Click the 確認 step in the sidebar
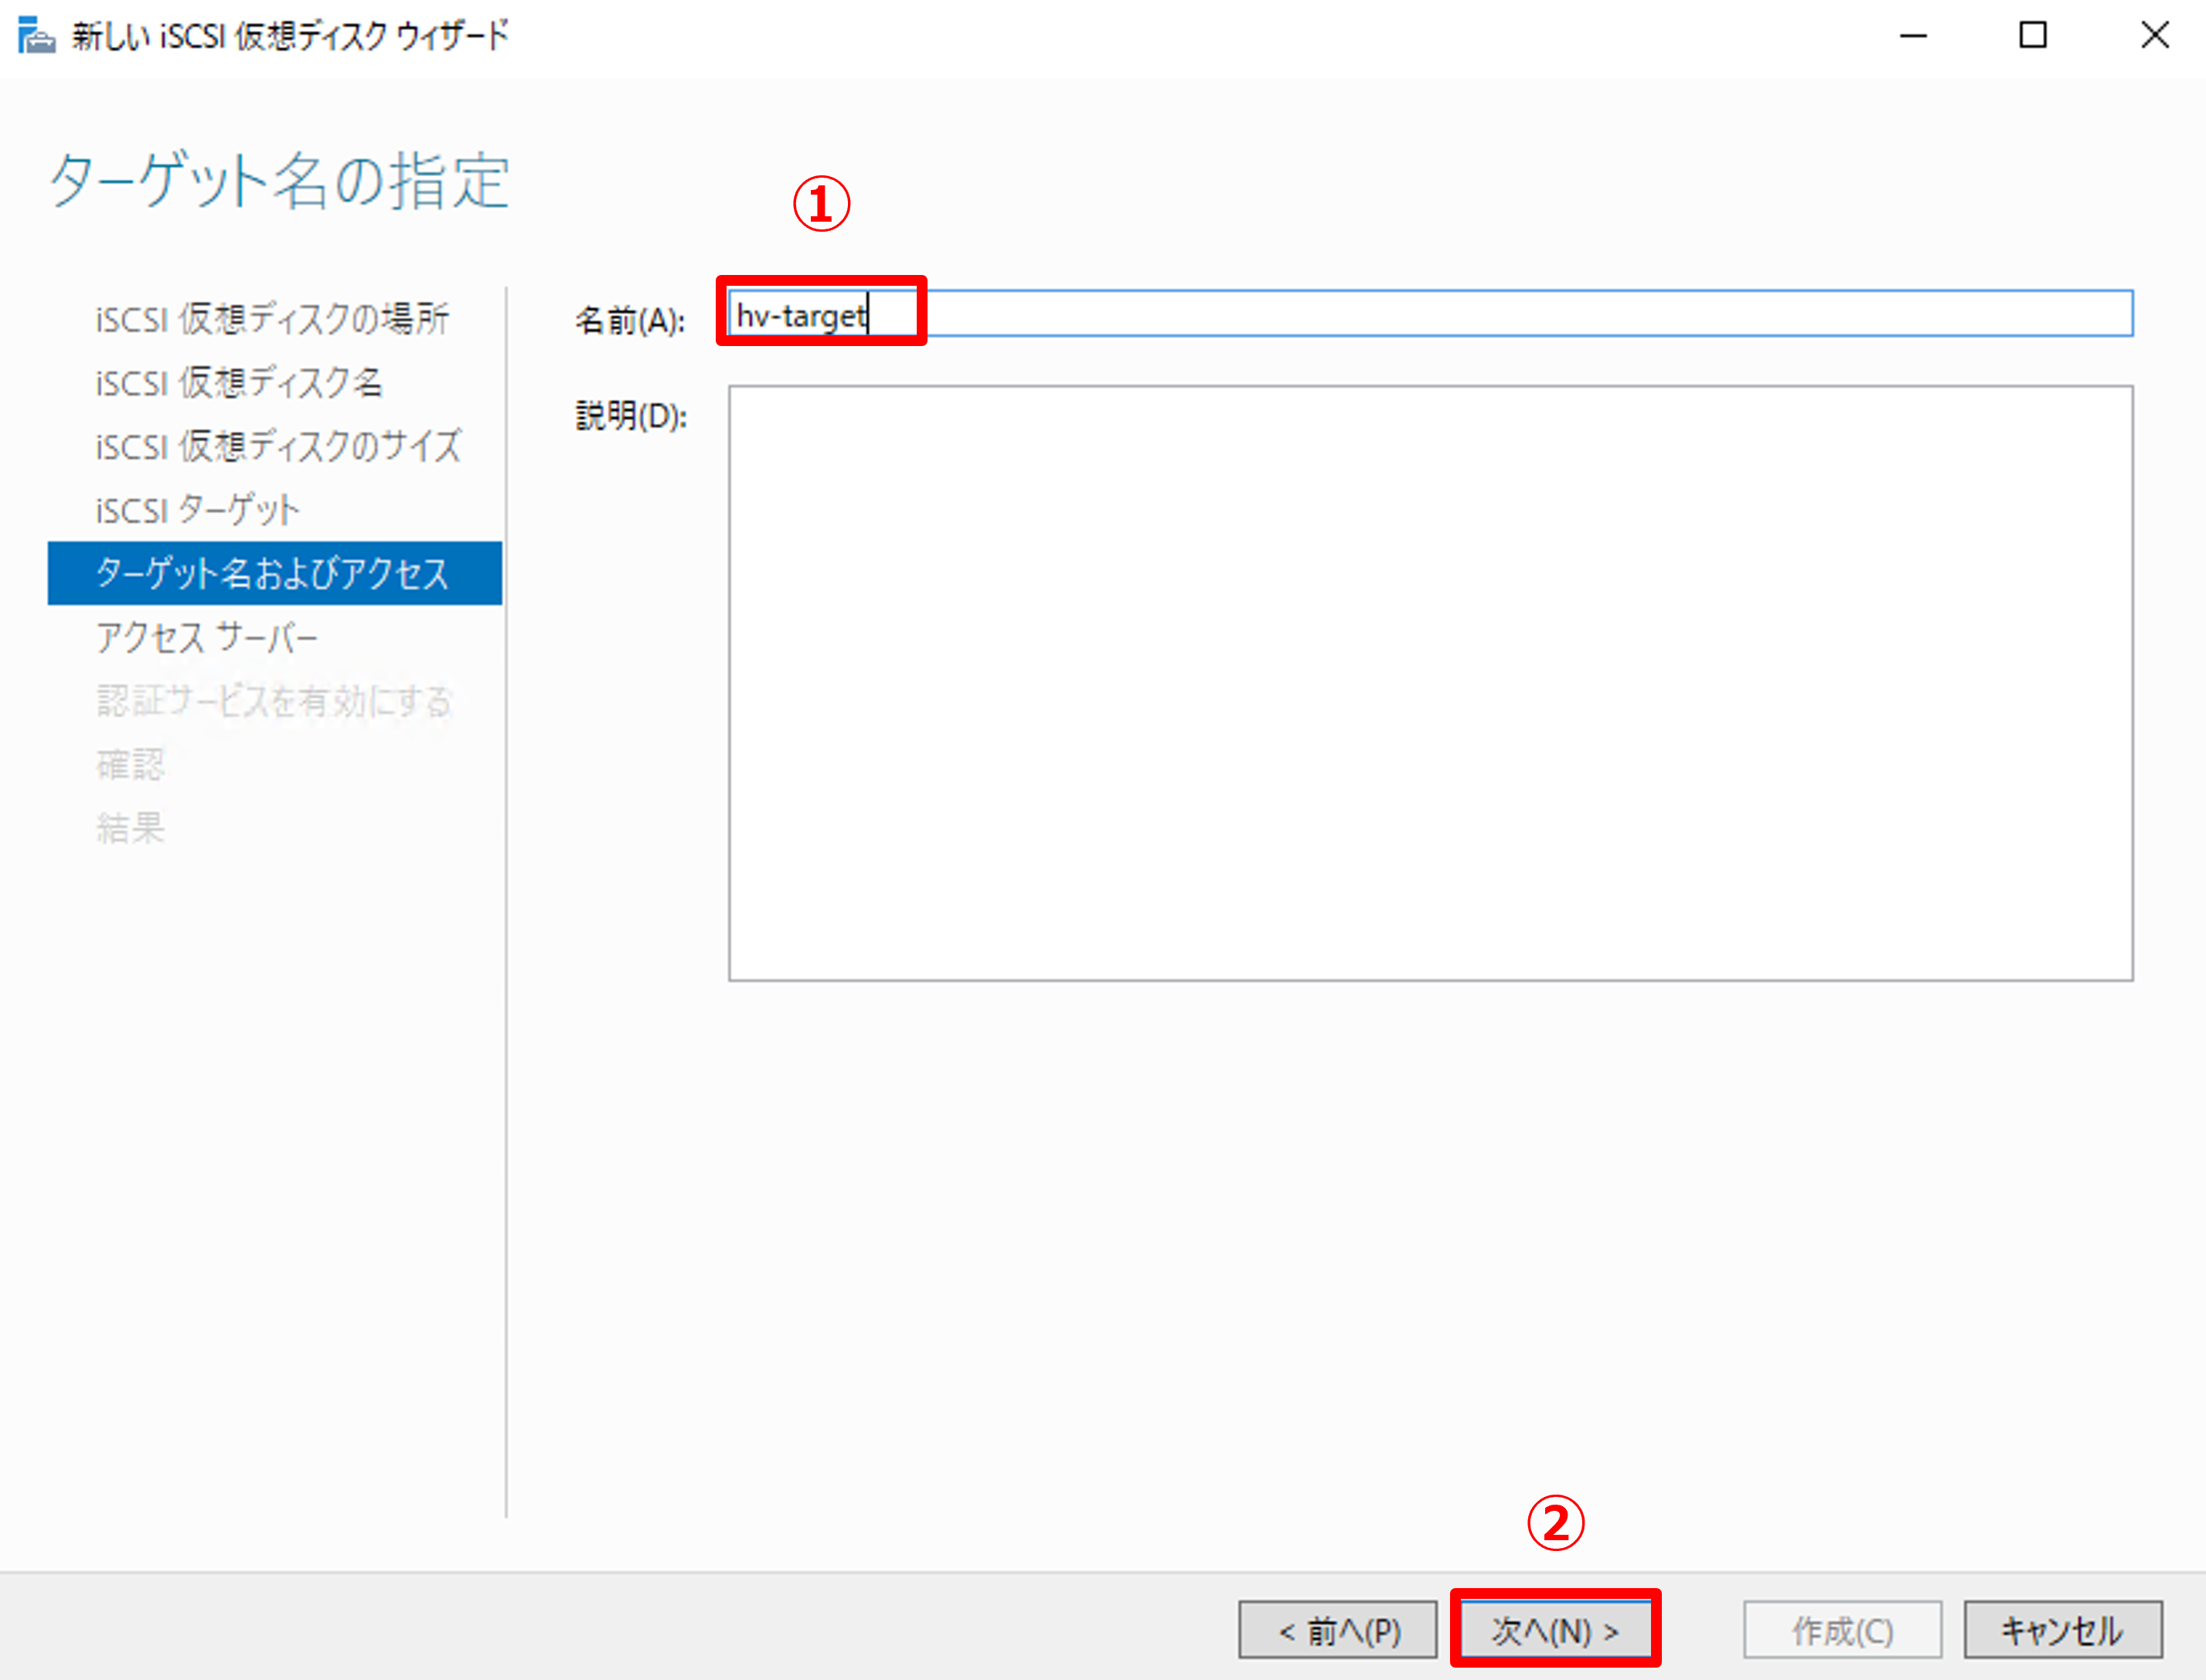 (129, 765)
